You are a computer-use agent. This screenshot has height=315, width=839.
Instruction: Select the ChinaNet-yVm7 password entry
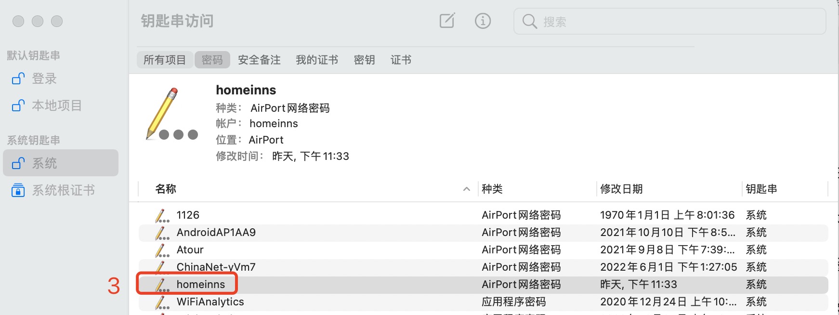point(484,267)
